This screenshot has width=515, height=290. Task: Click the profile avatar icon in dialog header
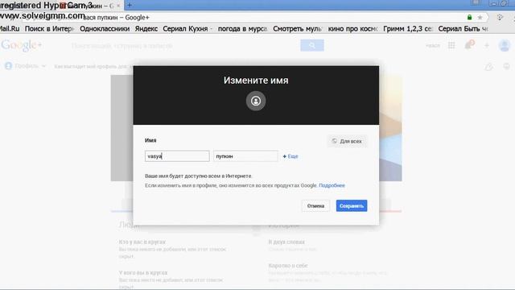(256, 101)
